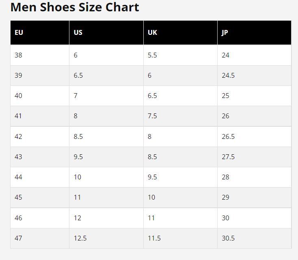Click US size 12.5 cell
This screenshot has width=298, height=260.
tap(106, 239)
